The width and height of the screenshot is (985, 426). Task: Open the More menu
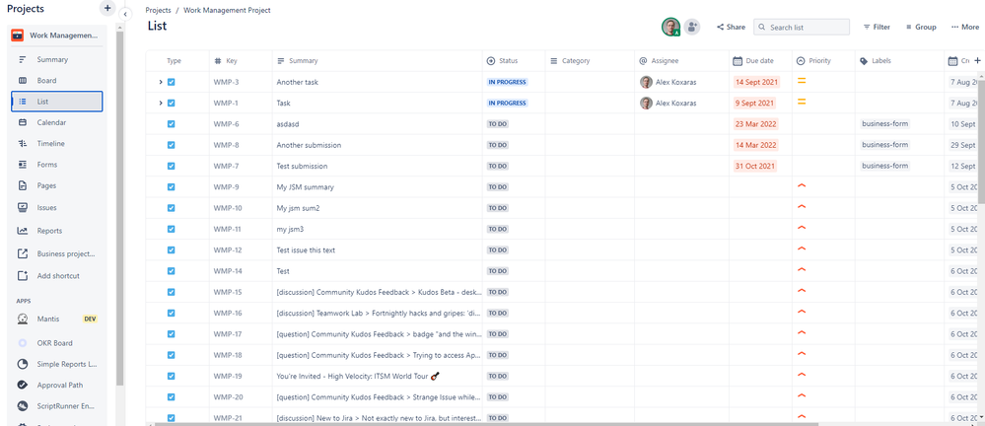click(965, 27)
